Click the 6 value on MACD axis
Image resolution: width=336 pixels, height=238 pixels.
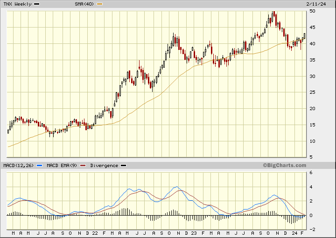311,173
